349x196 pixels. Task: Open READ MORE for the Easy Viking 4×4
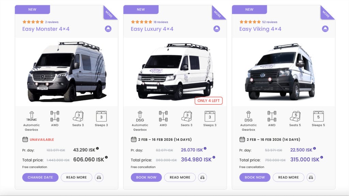(x=288, y=177)
